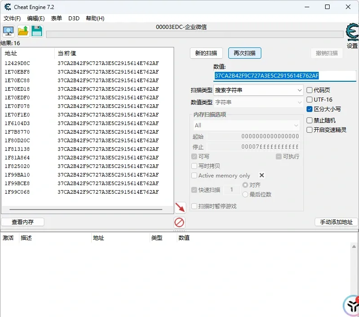This screenshot has width=359, height=317.
Task: Open the D3D menu
Action: (x=74, y=19)
